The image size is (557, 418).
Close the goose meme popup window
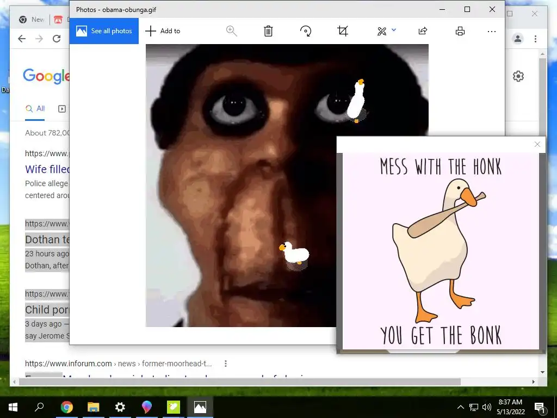pos(537,144)
